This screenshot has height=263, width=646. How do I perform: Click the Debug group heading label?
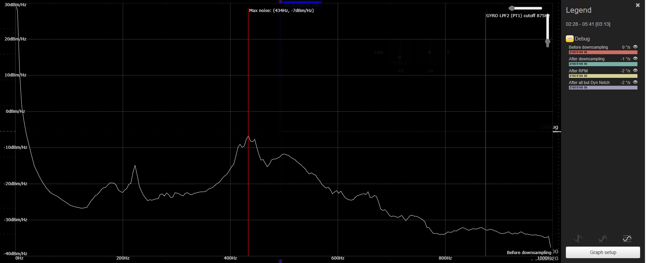[x=582, y=39]
